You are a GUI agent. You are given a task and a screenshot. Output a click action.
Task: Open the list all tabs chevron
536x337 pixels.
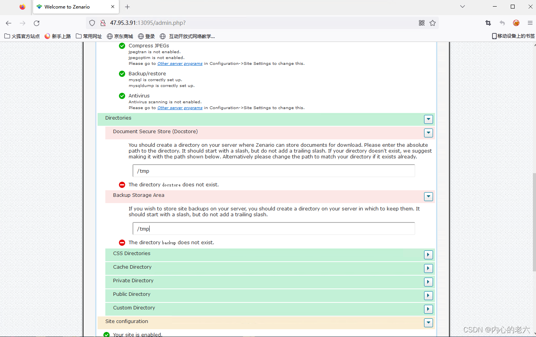(463, 7)
